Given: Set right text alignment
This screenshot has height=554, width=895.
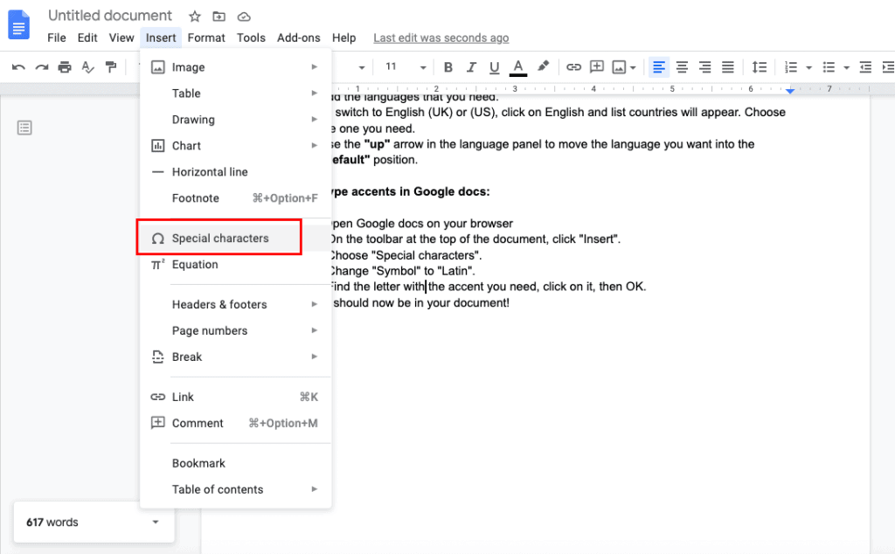Looking at the screenshot, I should (705, 67).
